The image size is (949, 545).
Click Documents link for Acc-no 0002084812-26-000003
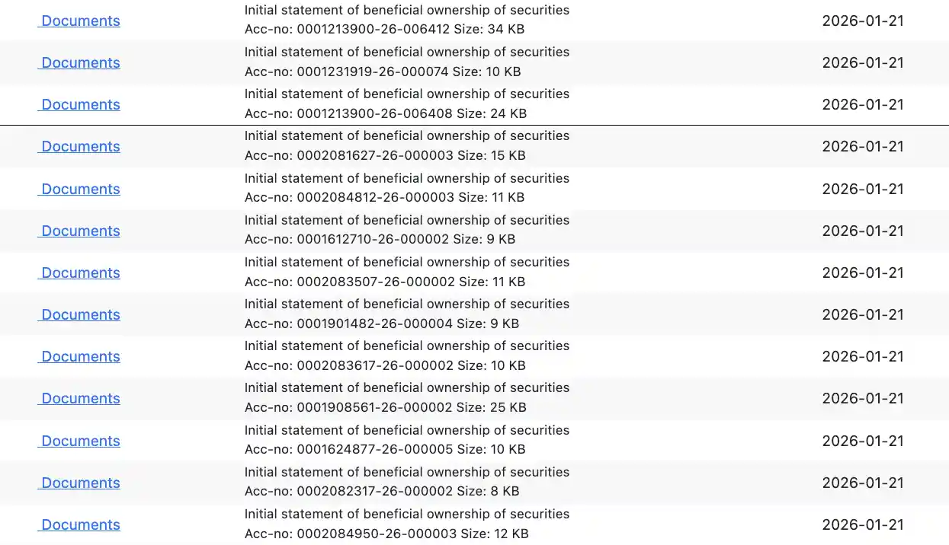80,190
